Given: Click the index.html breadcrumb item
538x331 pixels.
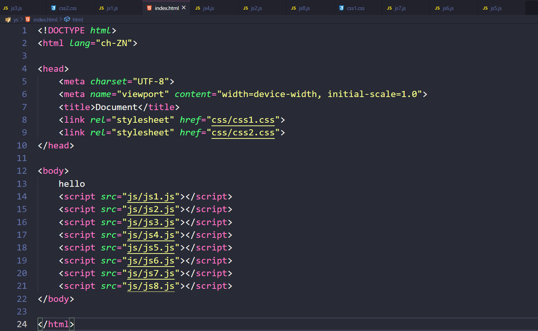Looking at the screenshot, I should click(45, 20).
